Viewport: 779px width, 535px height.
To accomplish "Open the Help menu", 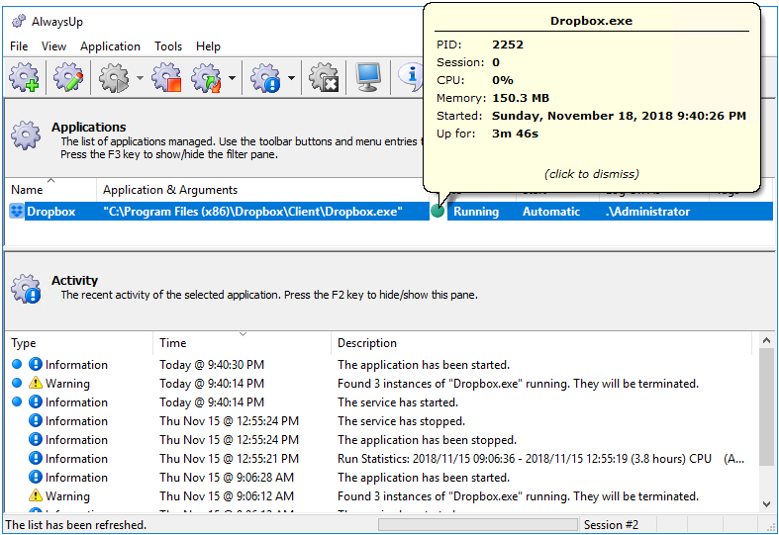I will [208, 46].
